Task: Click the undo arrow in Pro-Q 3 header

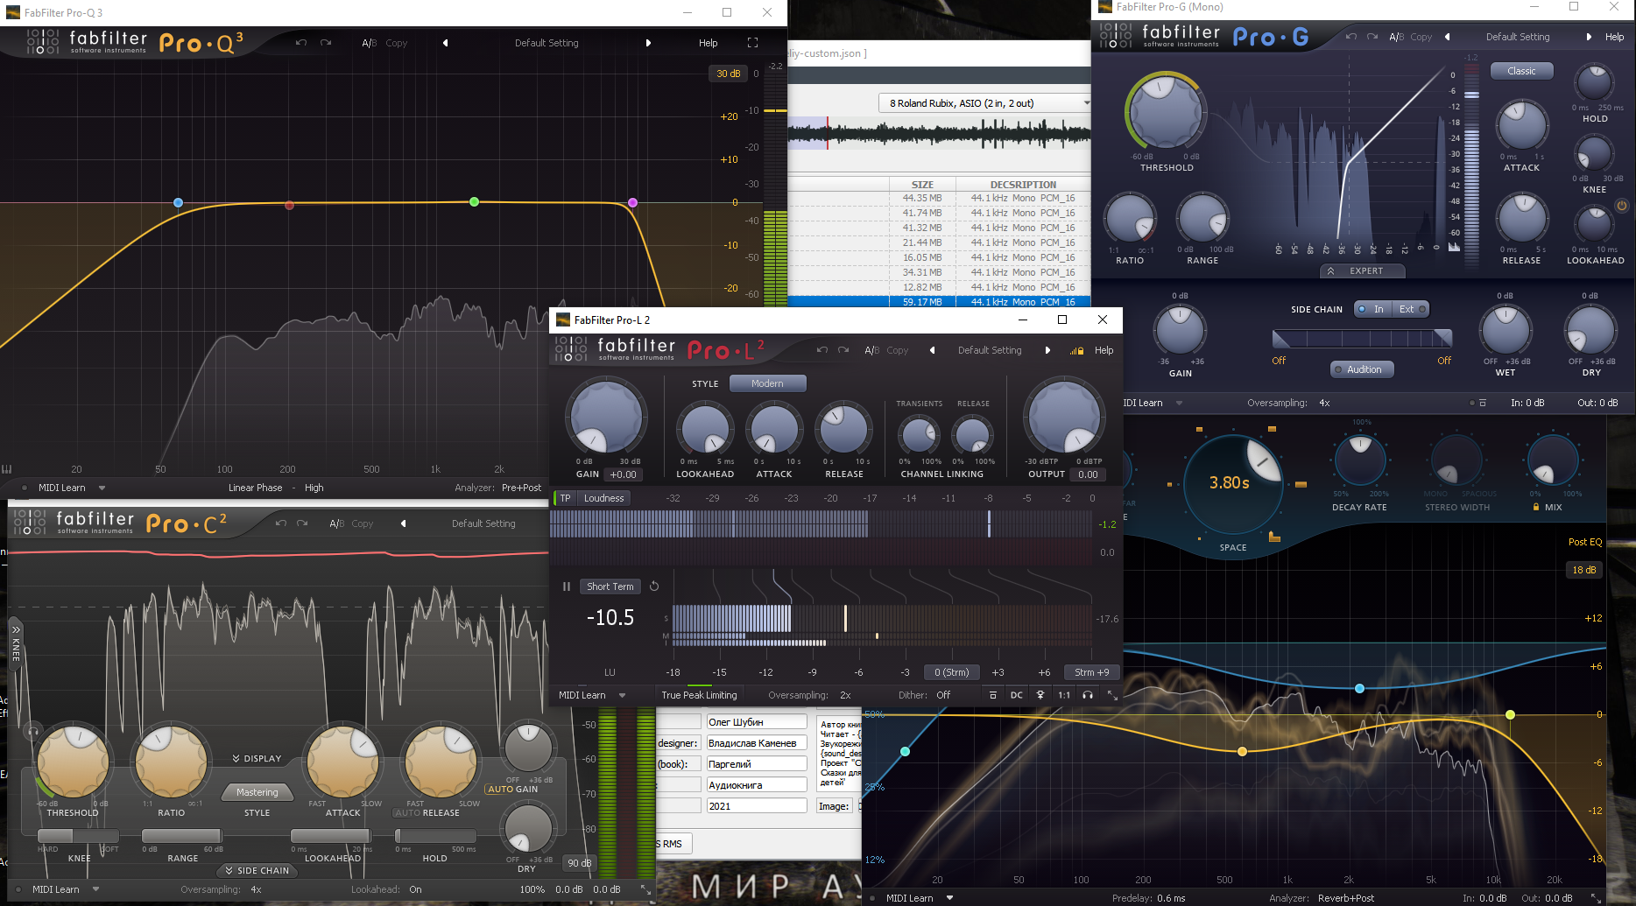Action: pos(301,43)
